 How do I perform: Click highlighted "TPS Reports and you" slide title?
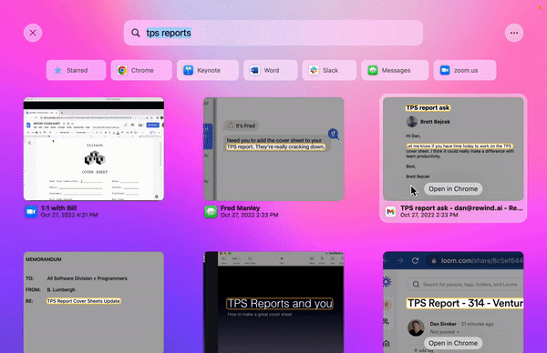[x=280, y=304]
